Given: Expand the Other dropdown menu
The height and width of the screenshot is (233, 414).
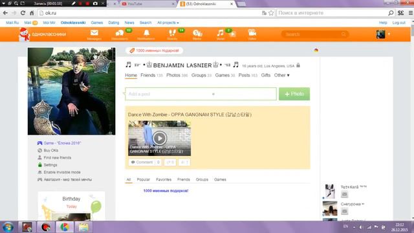Looking at the screenshot, I should [282, 75].
